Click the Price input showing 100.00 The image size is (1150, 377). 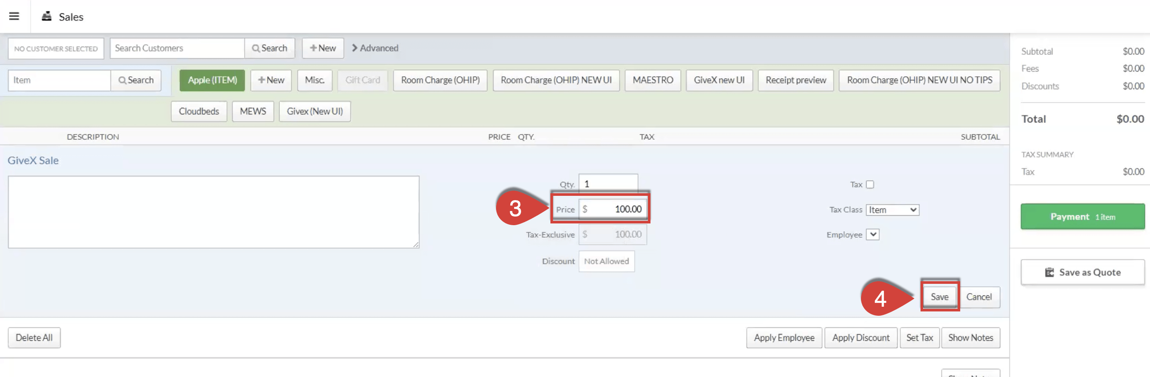613,209
